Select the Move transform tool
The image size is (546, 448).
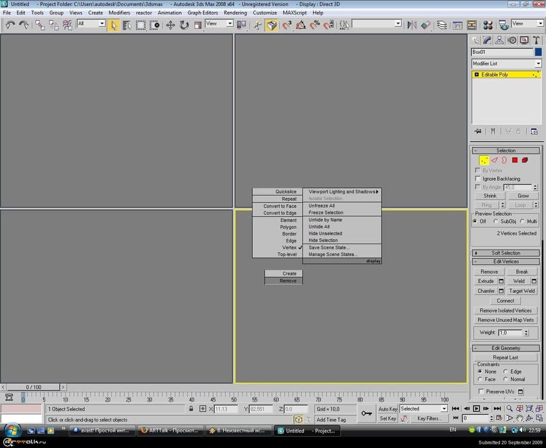point(170,24)
